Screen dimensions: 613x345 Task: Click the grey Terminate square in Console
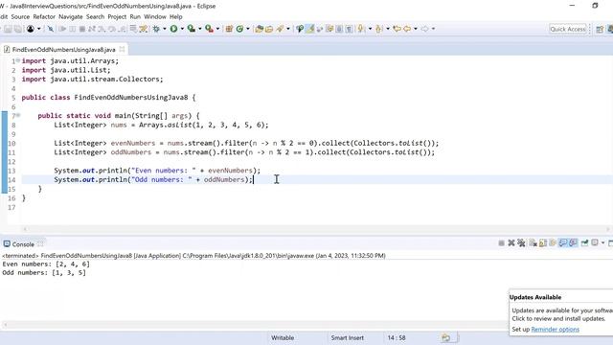502,242
